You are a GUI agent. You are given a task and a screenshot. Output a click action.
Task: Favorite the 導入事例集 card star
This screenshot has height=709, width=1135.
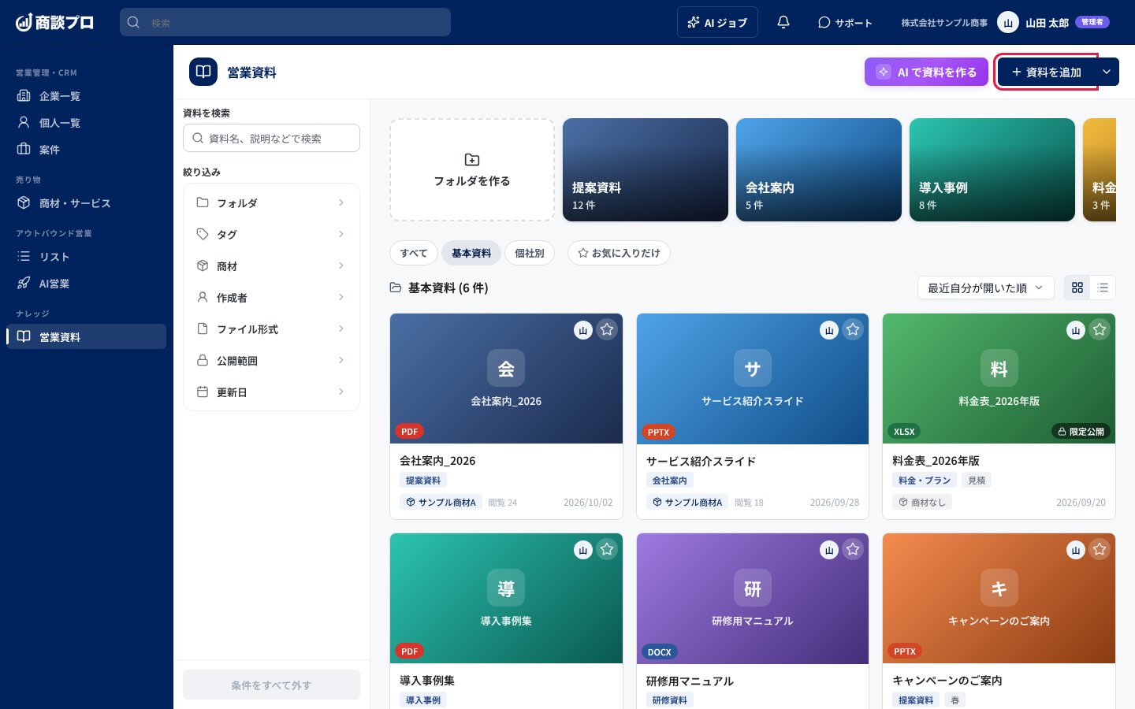coord(607,550)
